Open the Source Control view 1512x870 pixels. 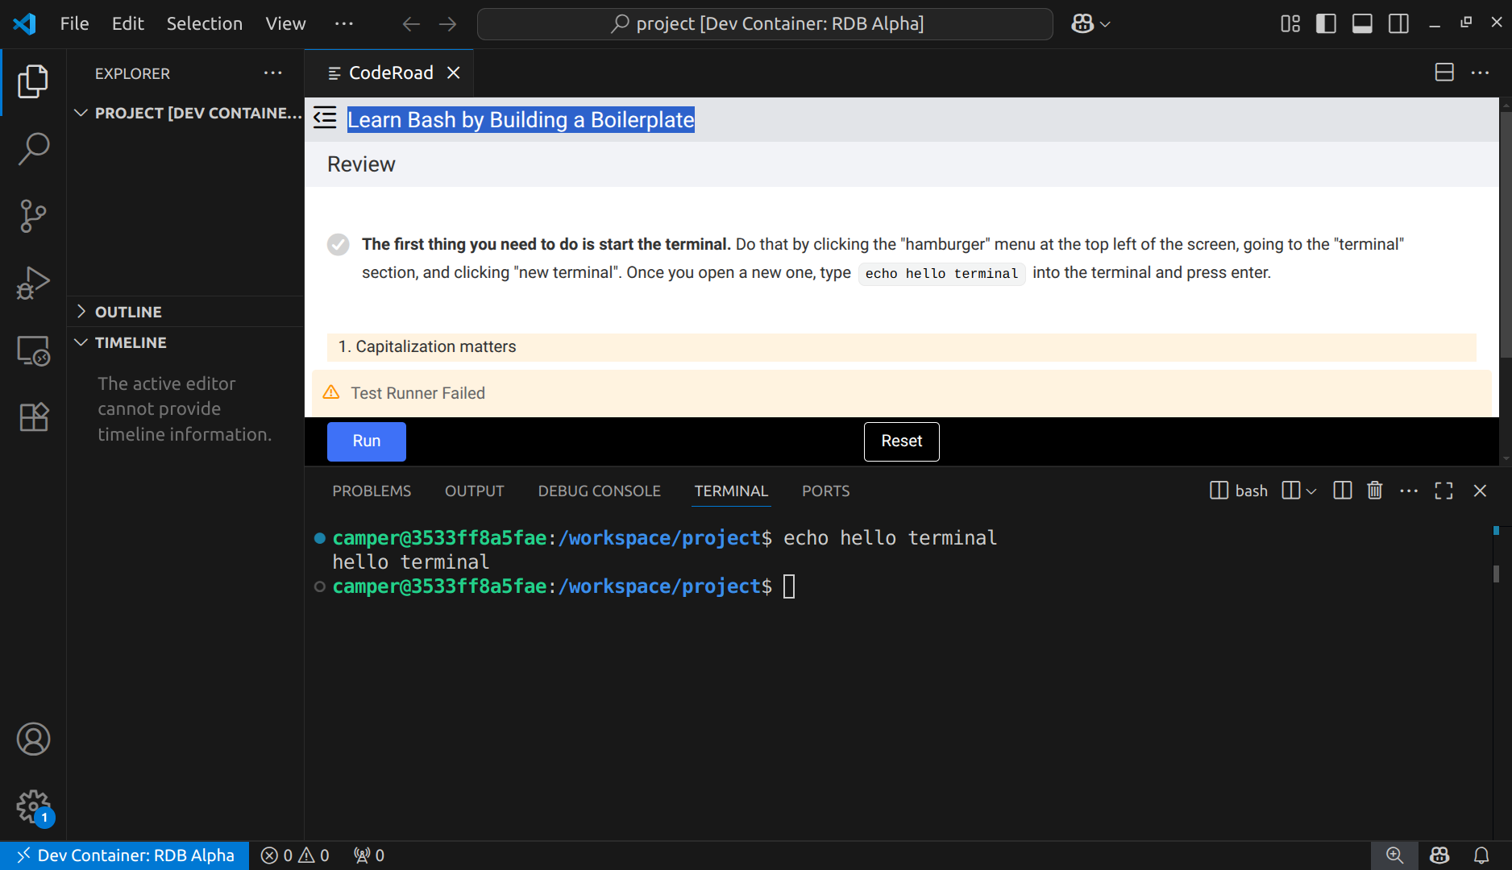[33, 216]
